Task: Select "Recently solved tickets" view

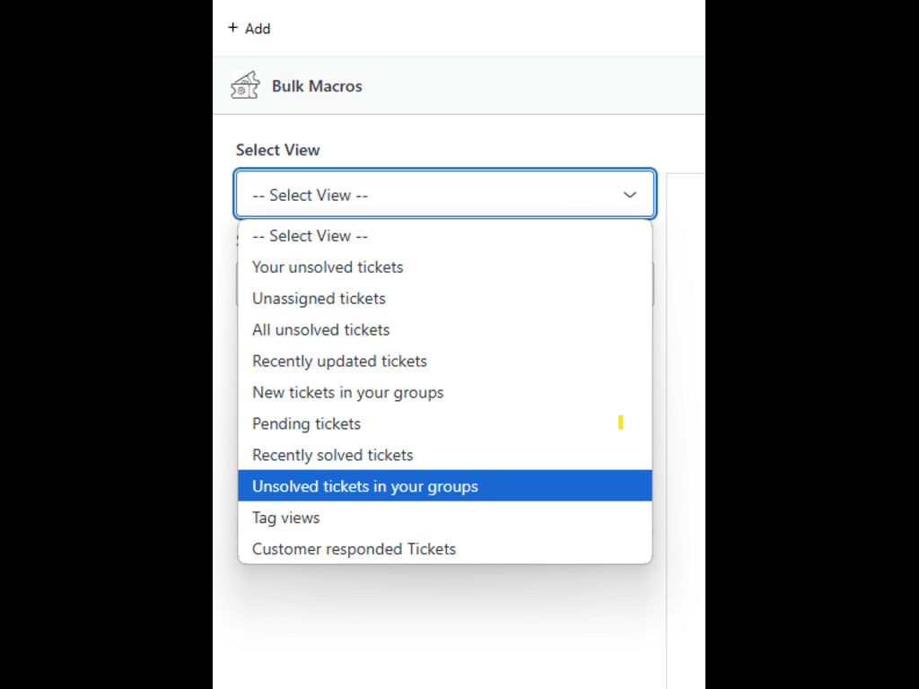Action: (332, 455)
